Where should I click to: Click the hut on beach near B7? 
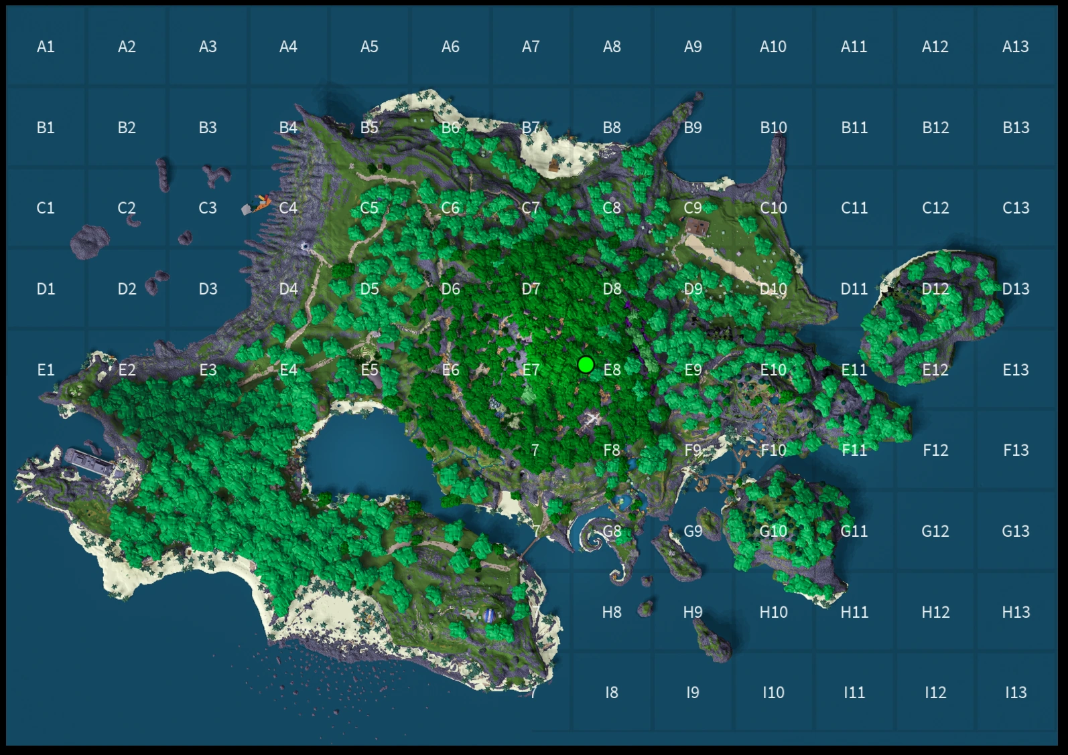click(554, 165)
